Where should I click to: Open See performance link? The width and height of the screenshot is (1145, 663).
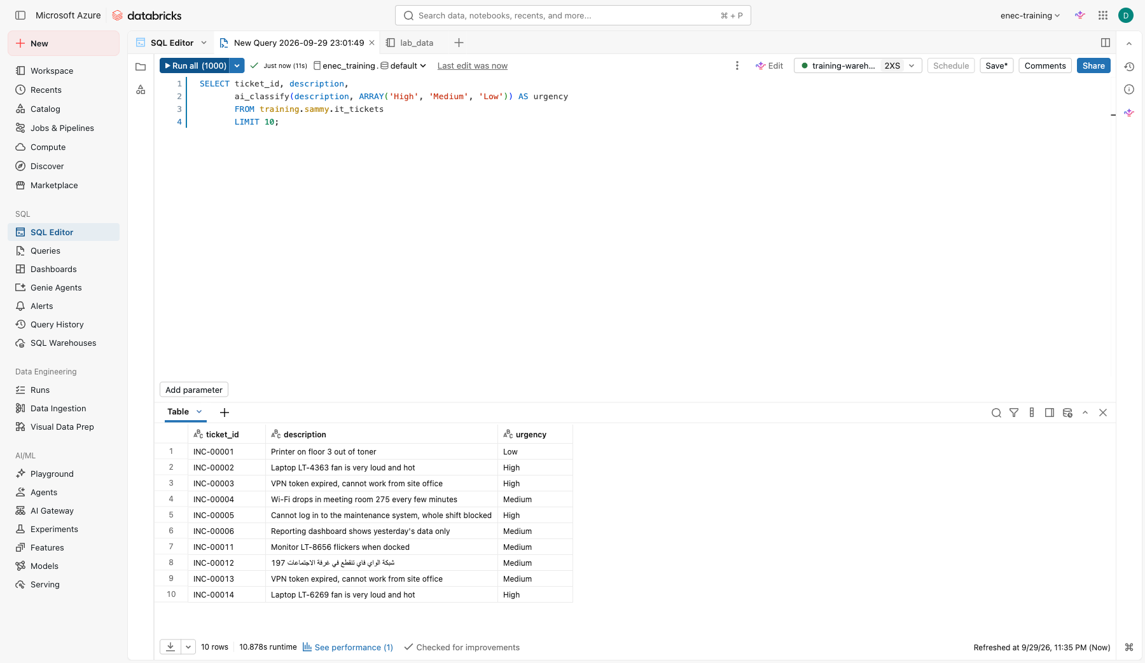pos(348,647)
